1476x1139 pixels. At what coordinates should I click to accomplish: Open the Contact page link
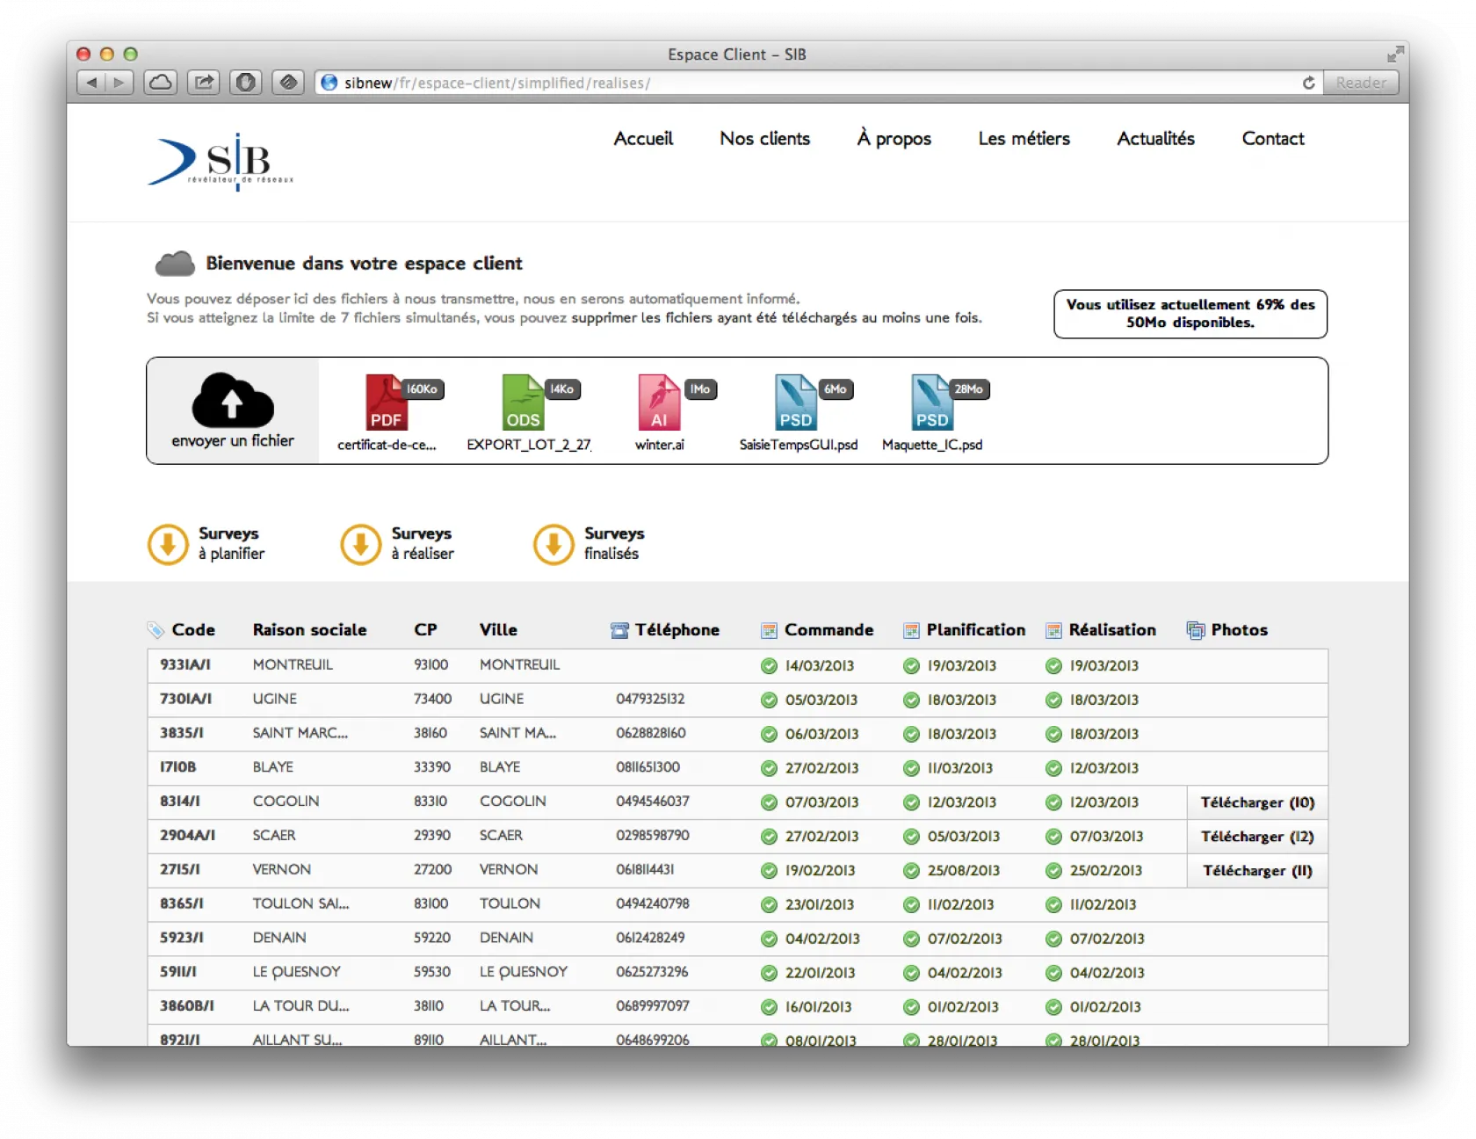(1272, 139)
